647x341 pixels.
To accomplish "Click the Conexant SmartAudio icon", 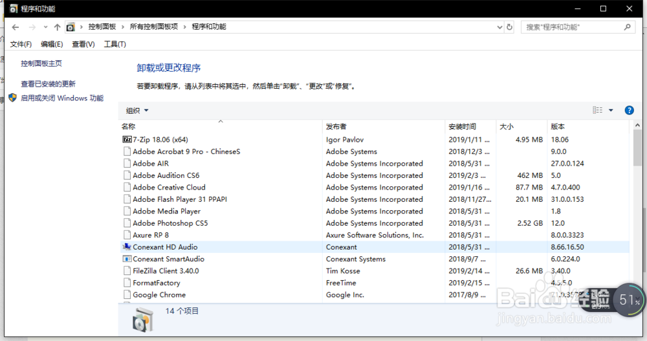I will pyautogui.click(x=127, y=259).
